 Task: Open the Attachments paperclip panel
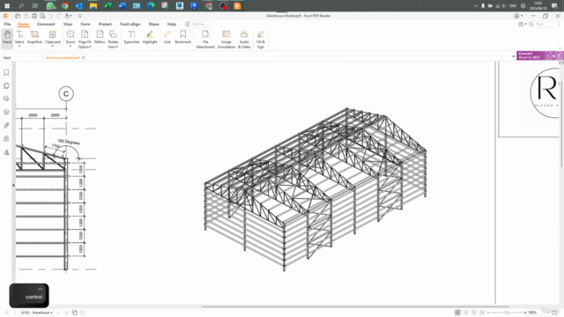click(6, 125)
